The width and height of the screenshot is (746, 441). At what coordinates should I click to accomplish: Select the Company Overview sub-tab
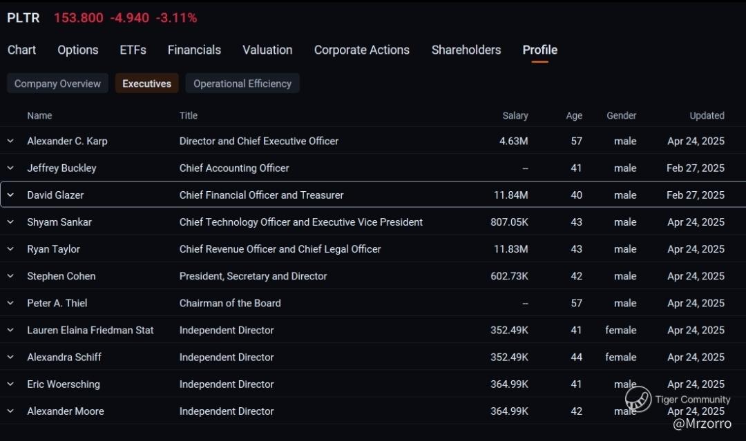pos(57,84)
